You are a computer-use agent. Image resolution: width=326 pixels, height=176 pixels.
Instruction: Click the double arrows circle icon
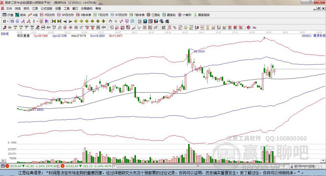(x=43, y=27)
